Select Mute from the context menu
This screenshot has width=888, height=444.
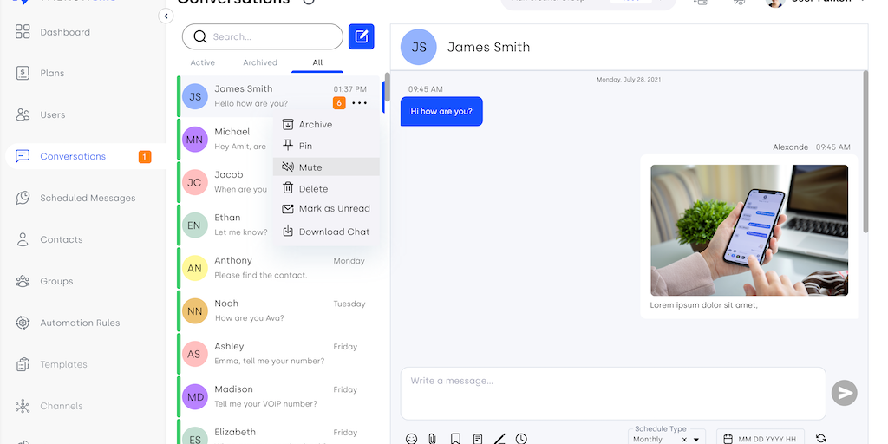[x=310, y=167]
